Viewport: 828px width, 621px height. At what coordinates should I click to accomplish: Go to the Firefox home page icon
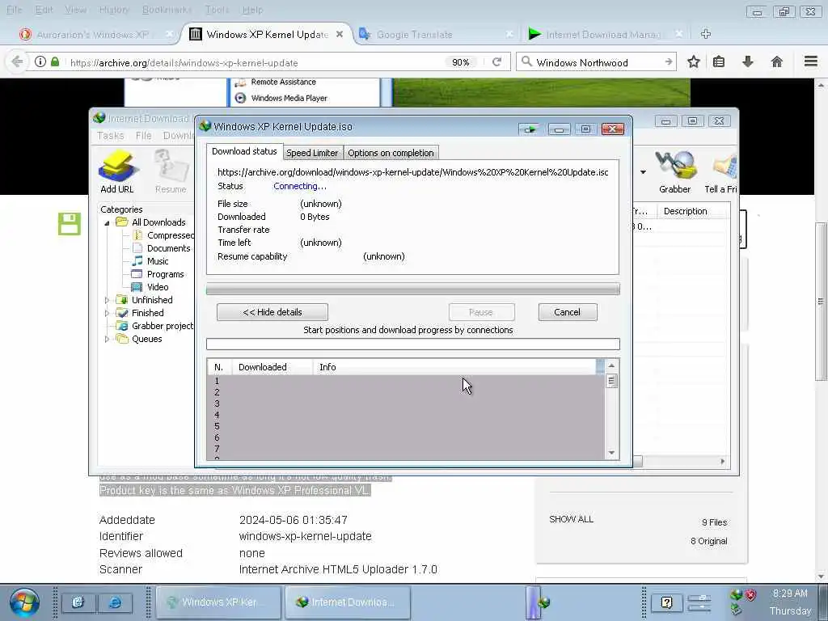[x=776, y=61]
